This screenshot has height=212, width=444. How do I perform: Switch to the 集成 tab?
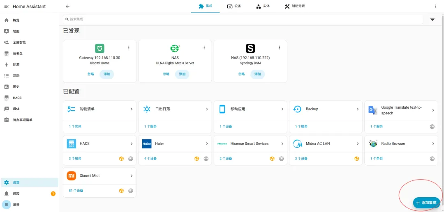205,6
